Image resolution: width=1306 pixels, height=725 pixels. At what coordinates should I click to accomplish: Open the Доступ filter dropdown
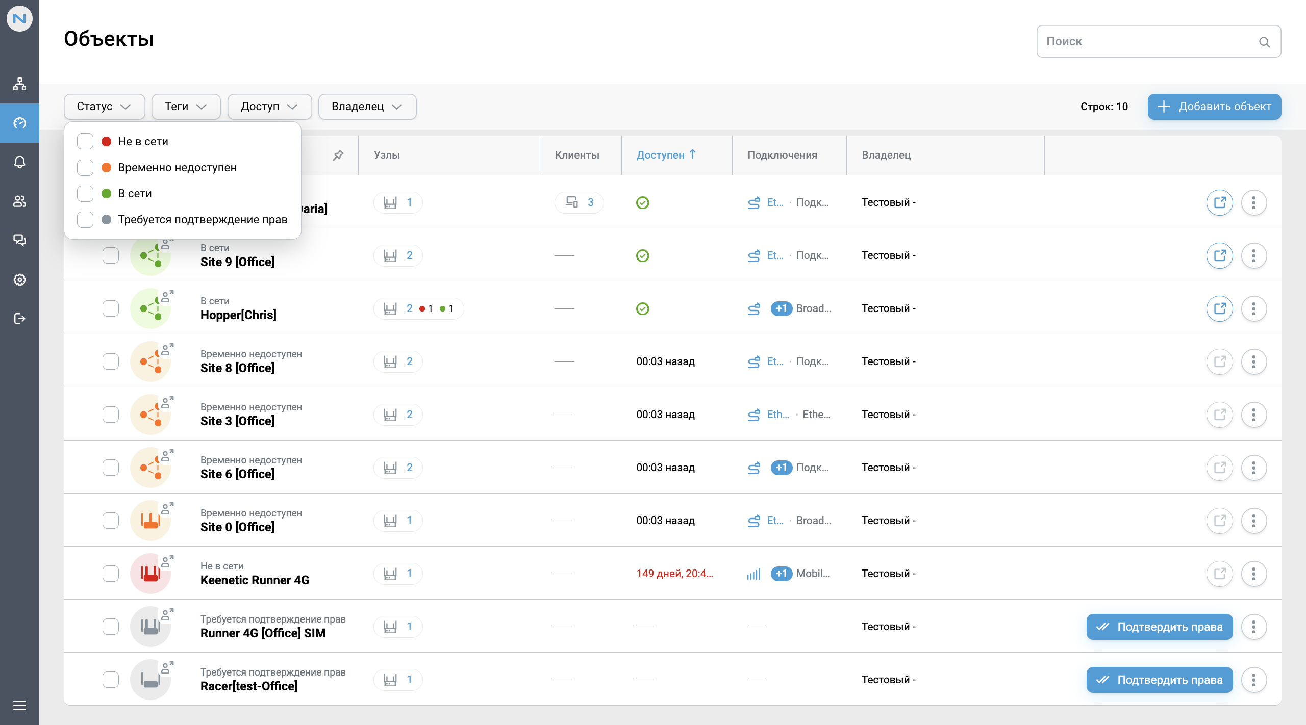point(269,107)
